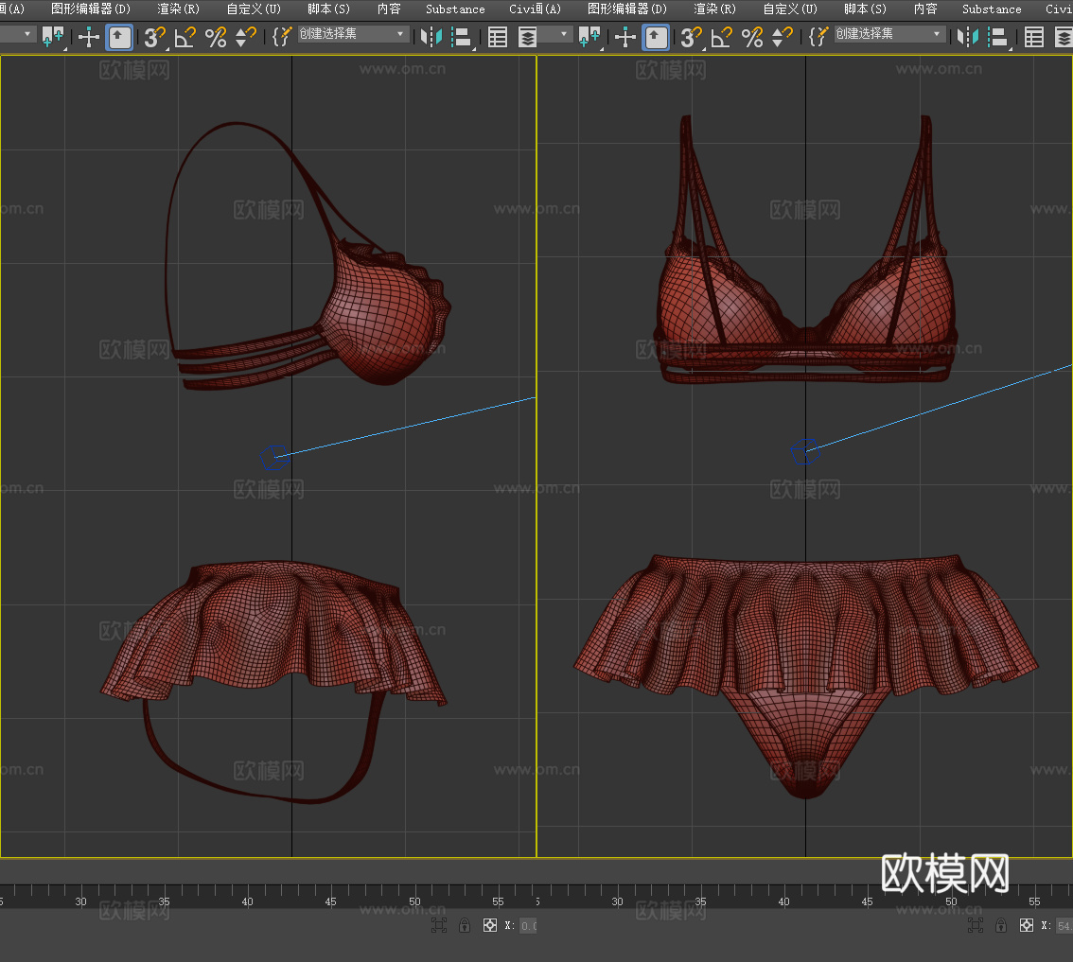The image size is (1073, 962).
Task: Open the right 脚本(S) menu
Action: (x=865, y=9)
